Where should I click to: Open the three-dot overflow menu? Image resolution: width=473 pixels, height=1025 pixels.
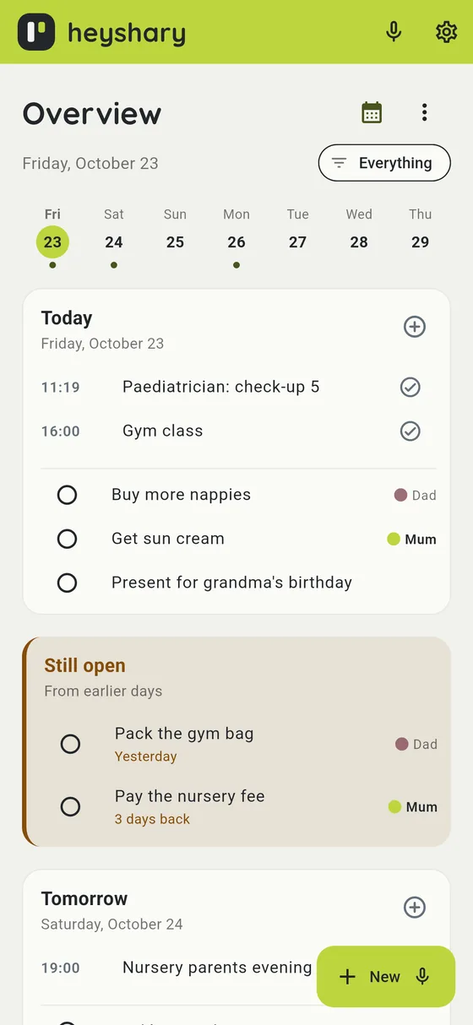tap(424, 112)
